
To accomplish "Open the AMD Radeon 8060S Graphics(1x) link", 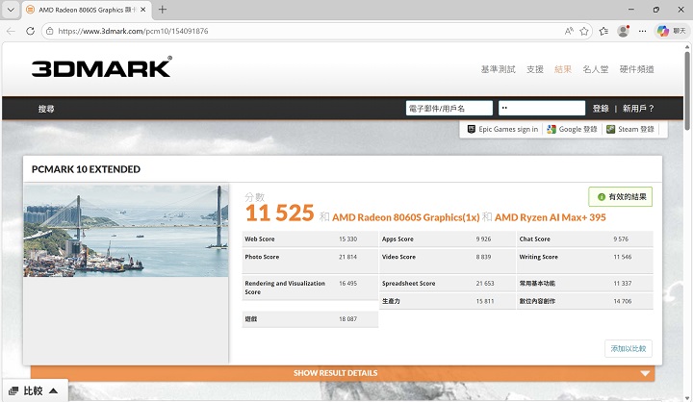I will pyautogui.click(x=406, y=217).
